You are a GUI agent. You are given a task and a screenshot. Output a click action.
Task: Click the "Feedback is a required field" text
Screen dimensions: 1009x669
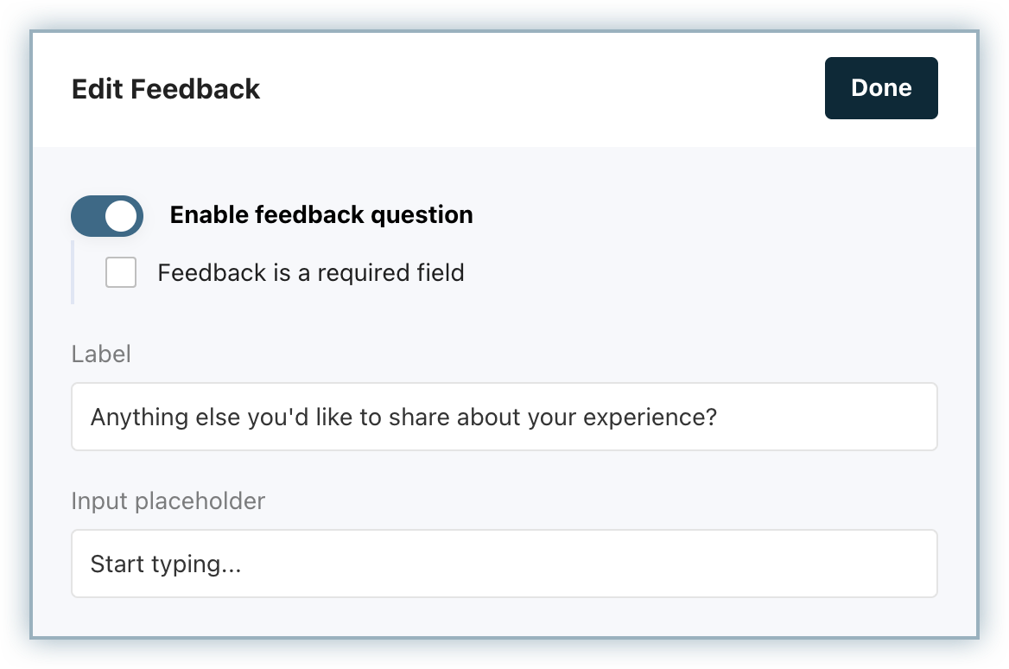(x=311, y=273)
